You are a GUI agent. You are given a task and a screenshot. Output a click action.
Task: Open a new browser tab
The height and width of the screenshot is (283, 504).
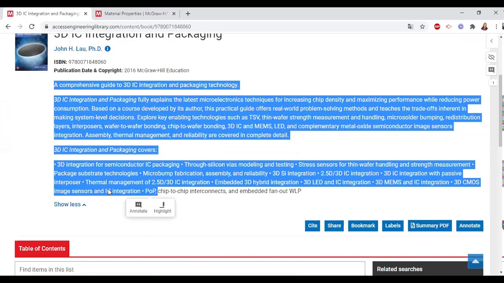(x=188, y=14)
